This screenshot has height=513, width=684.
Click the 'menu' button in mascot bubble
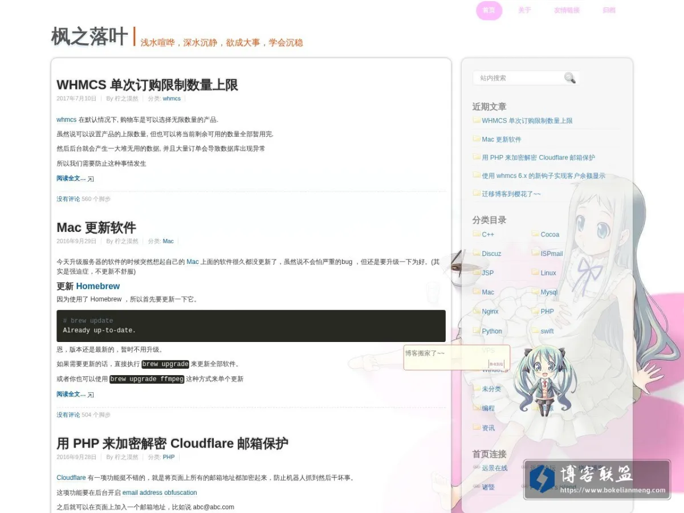(x=496, y=364)
